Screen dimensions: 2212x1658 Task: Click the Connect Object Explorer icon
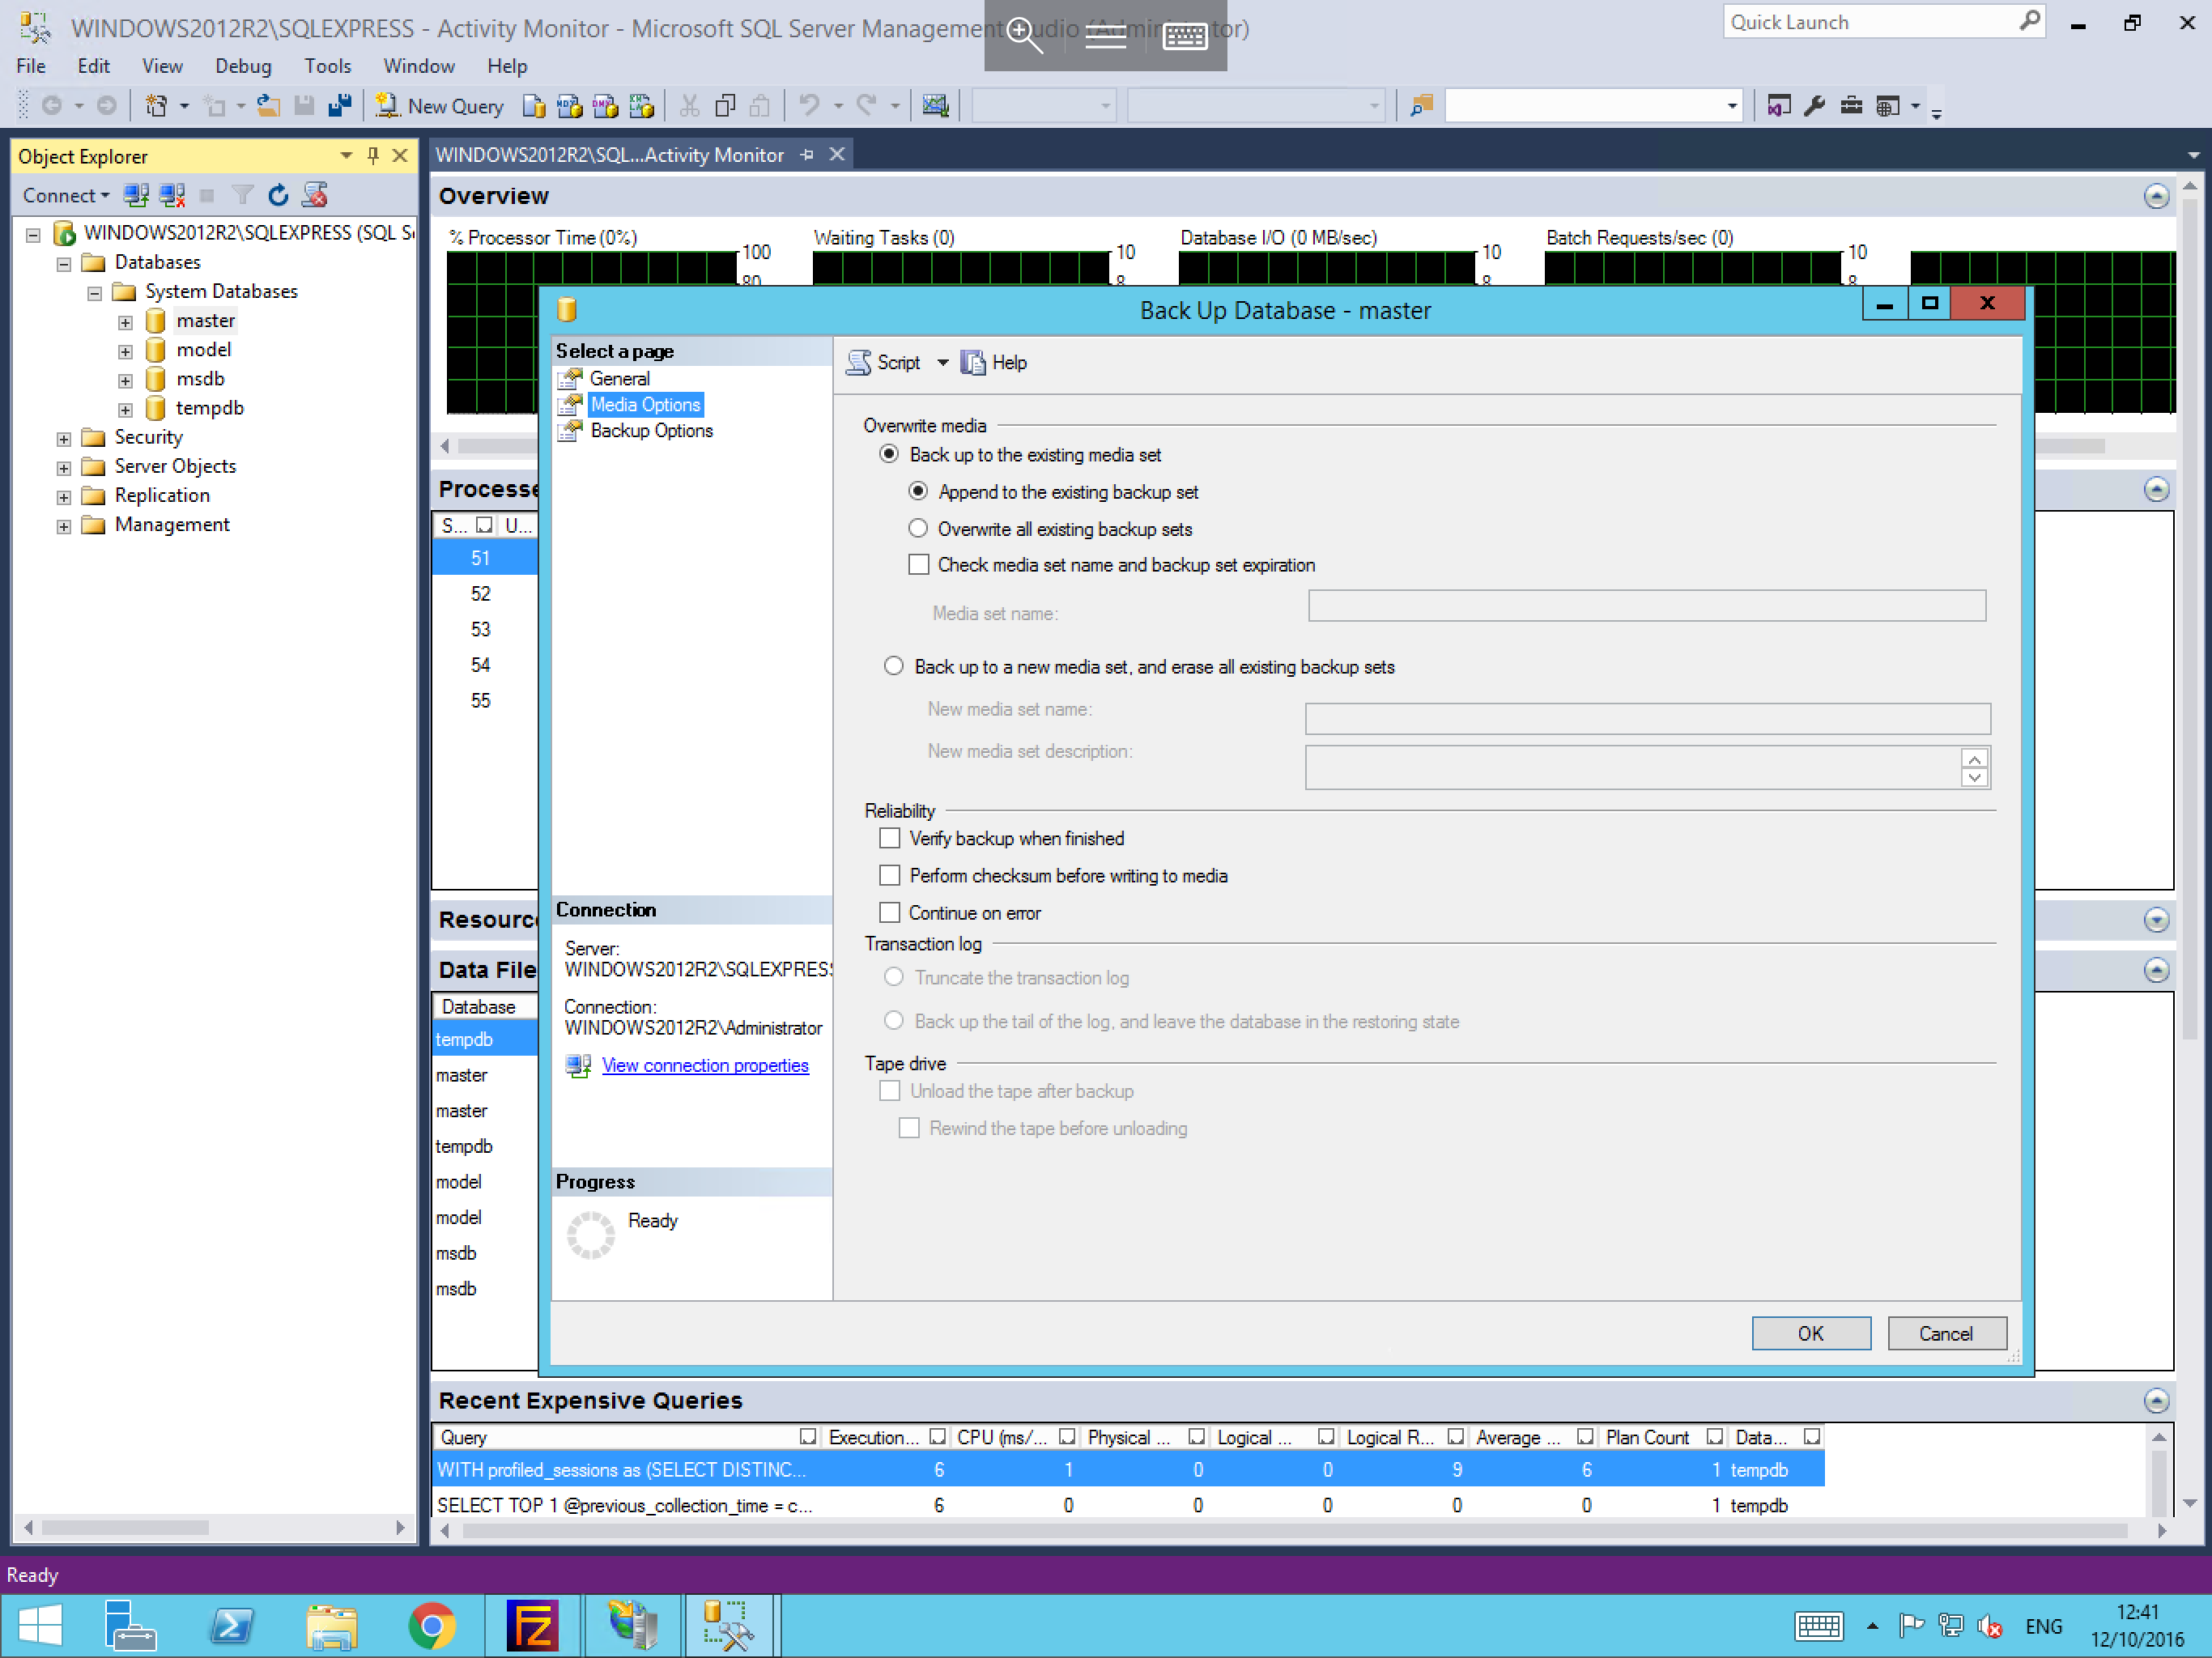pos(136,195)
